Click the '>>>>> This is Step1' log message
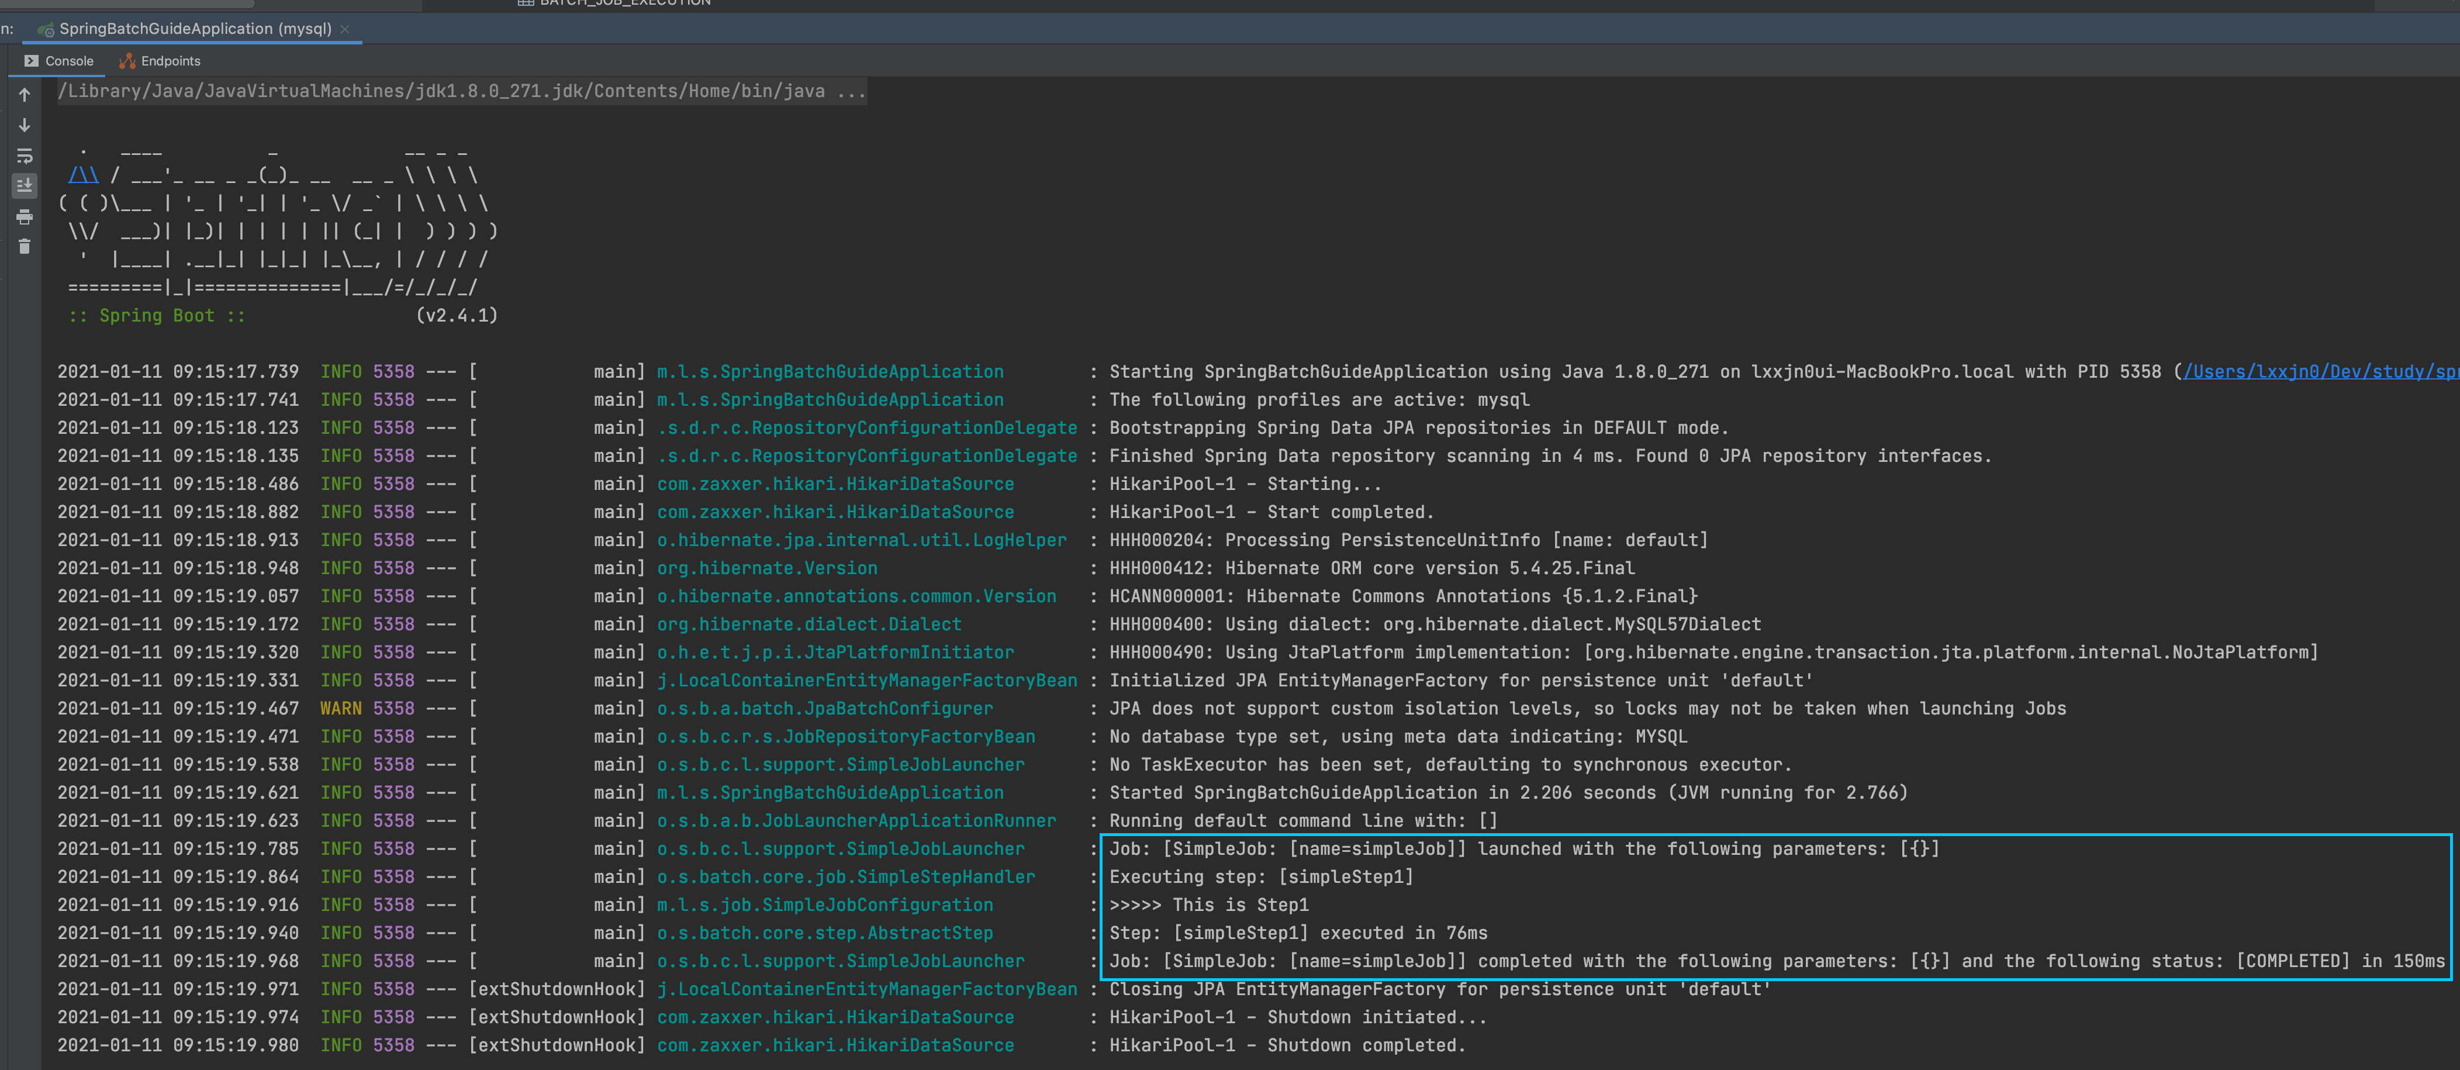The width and height of the screenshot is (2460, 1070). (1208, 905)
